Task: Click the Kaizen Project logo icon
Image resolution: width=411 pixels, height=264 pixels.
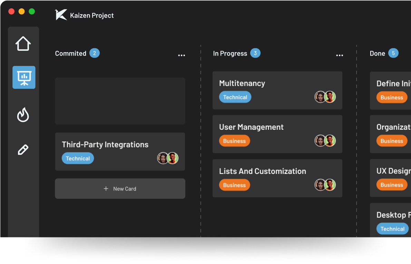Action: pyautogui.click(x=61, y=15)
